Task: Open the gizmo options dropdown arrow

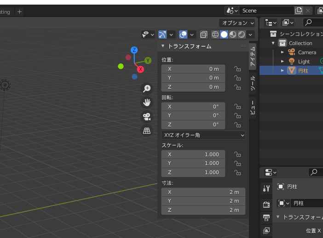Action: click(x=171, y=34)
